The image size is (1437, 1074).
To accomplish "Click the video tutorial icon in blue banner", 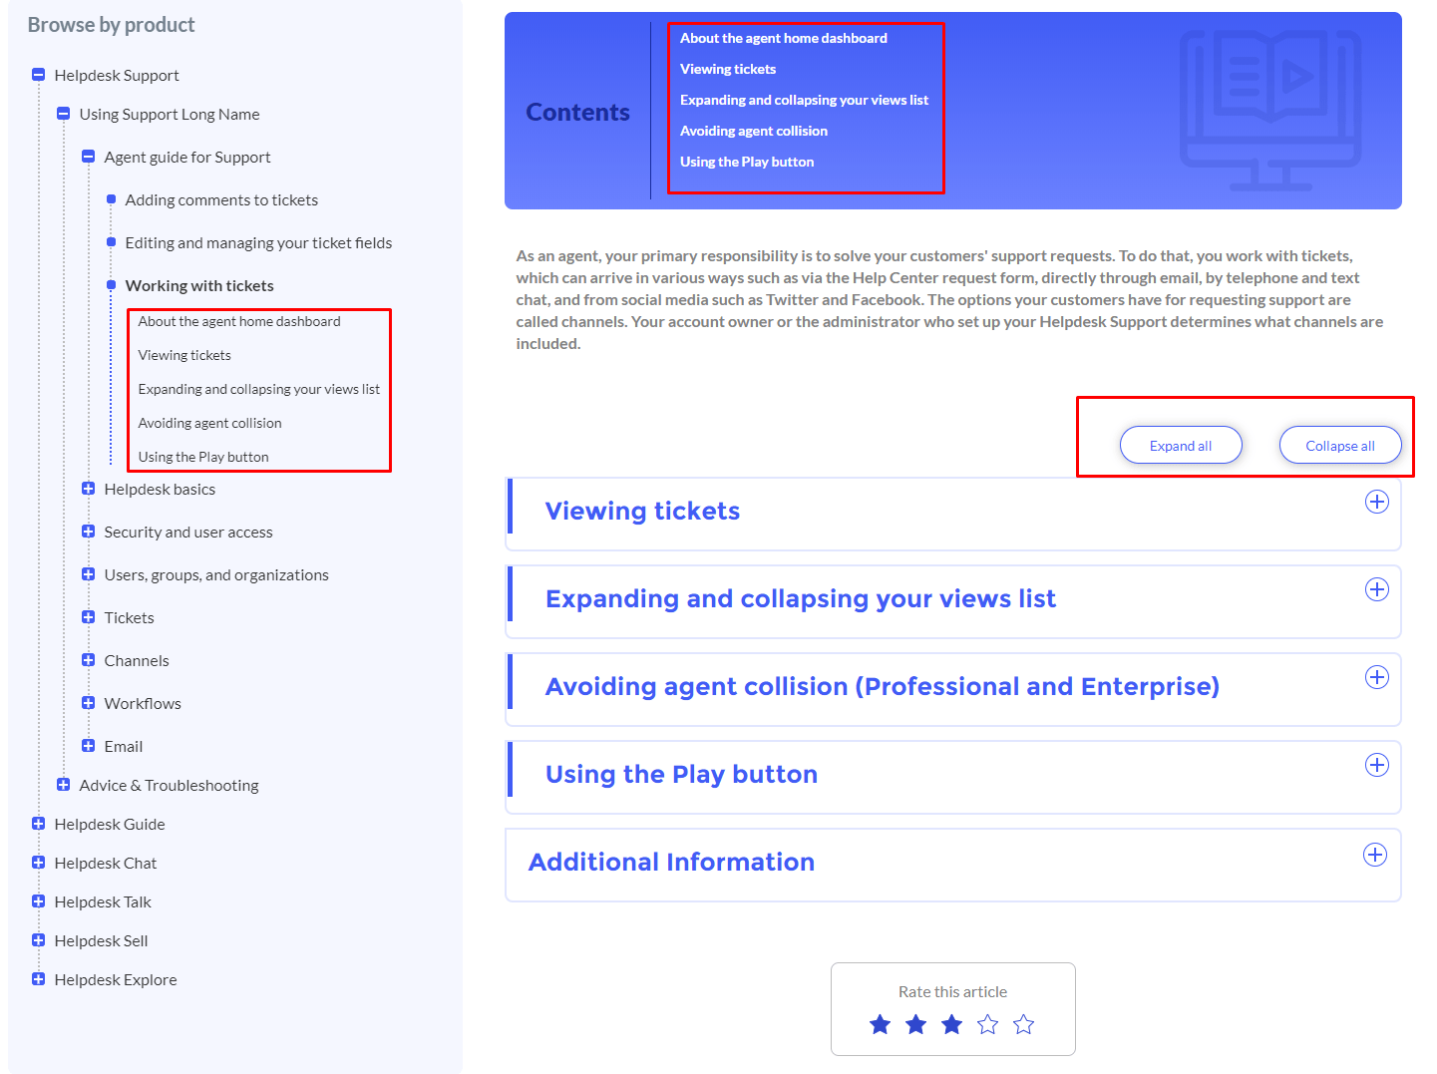I will tap(1270, 110).
